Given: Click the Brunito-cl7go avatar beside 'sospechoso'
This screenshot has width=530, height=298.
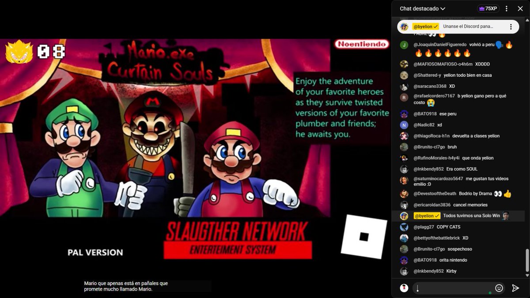Looking at the screenshot, I should 404,249.
